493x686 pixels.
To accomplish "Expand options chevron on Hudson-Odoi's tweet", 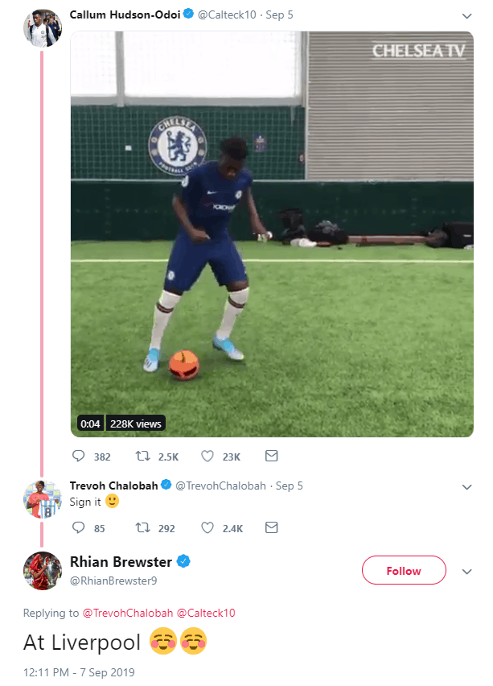I will point(466,16).
